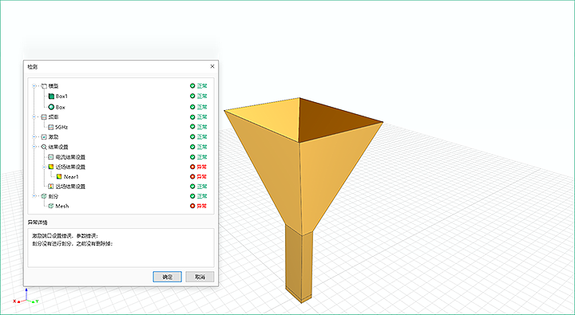Collapse the frequency node above 5GHz
Viewport: 575px width, 315px height.
(34, 117)
